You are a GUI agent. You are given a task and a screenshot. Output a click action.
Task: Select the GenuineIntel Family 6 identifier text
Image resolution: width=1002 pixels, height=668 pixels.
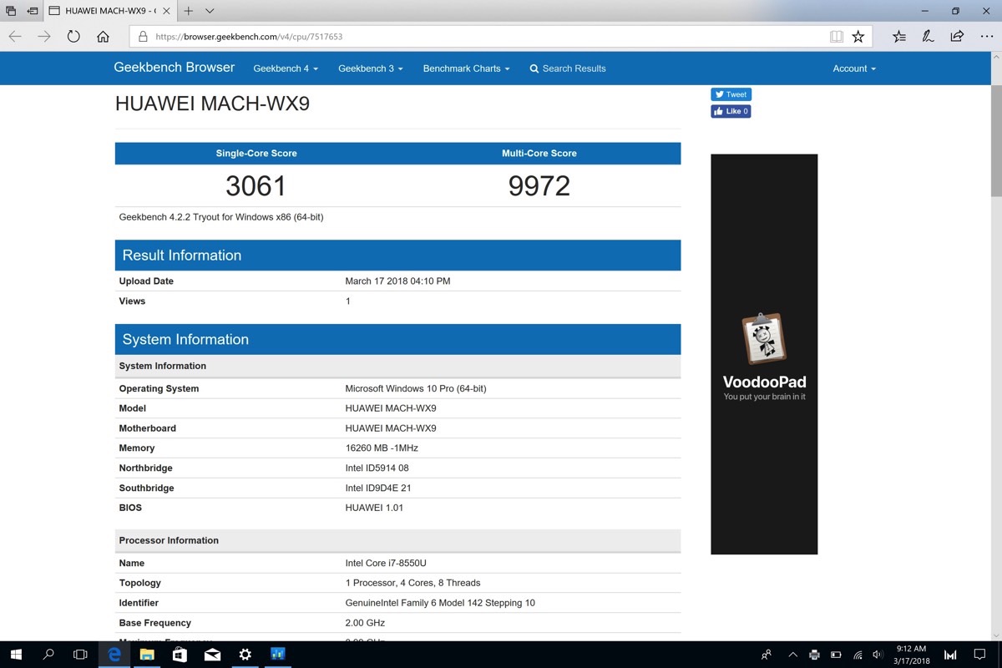click(x=440, y=603)
